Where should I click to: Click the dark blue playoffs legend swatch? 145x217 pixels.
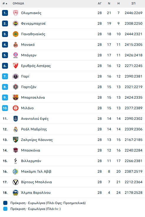coord(5,203)
